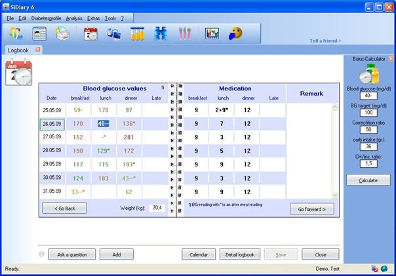Close the Bolus-Calculator panel
396x276 pixels.
[x=391, y=58]
